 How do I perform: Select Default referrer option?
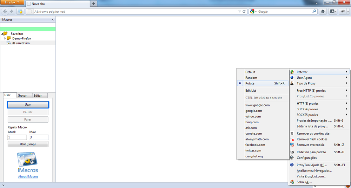[x=263, y=72]
